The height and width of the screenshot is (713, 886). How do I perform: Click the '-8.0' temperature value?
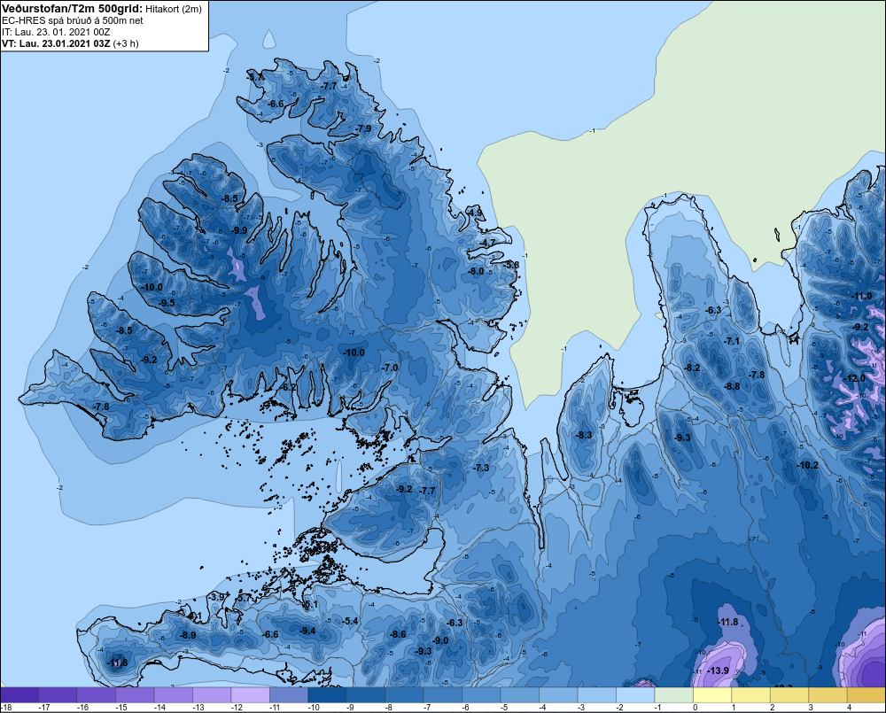(x=477, y=271)
